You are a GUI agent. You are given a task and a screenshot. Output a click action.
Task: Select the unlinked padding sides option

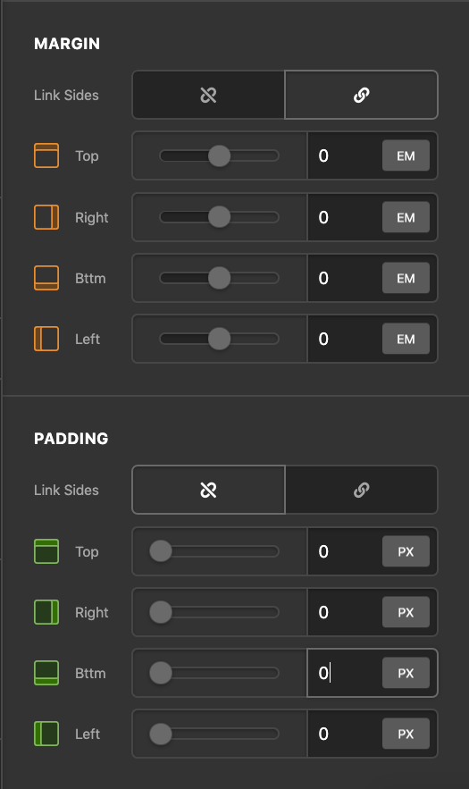point(208,490)
